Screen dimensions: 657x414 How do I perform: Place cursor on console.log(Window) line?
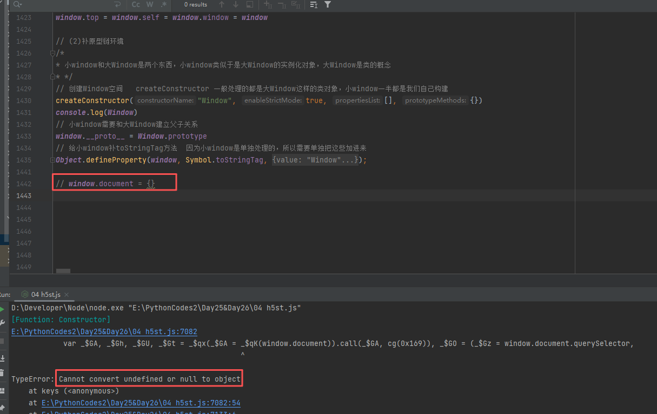point(96,112)
